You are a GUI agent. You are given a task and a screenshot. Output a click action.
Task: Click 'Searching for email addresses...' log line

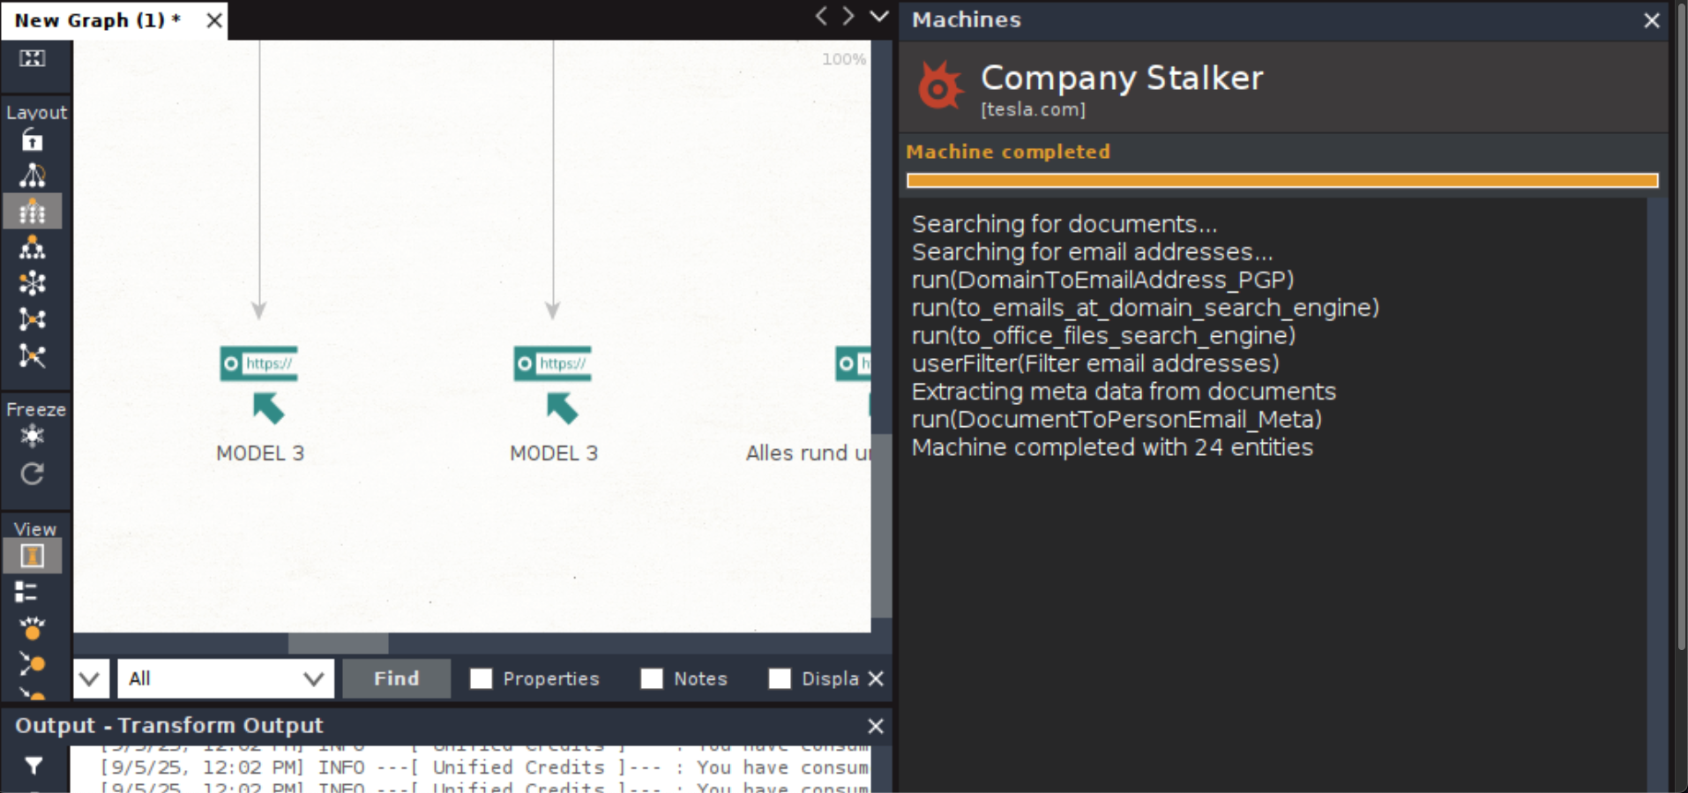coord(1093,252)
